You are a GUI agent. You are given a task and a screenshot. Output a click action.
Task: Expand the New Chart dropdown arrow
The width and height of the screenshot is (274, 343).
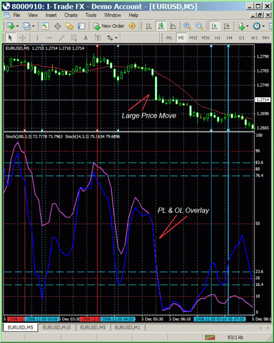[18, 26]
